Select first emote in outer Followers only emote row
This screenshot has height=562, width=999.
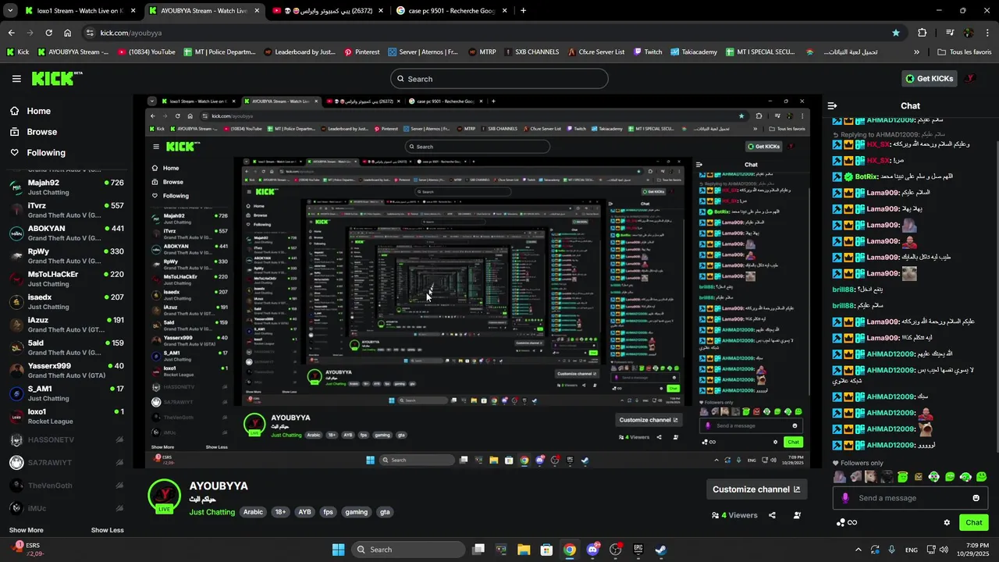coord(840,477)
